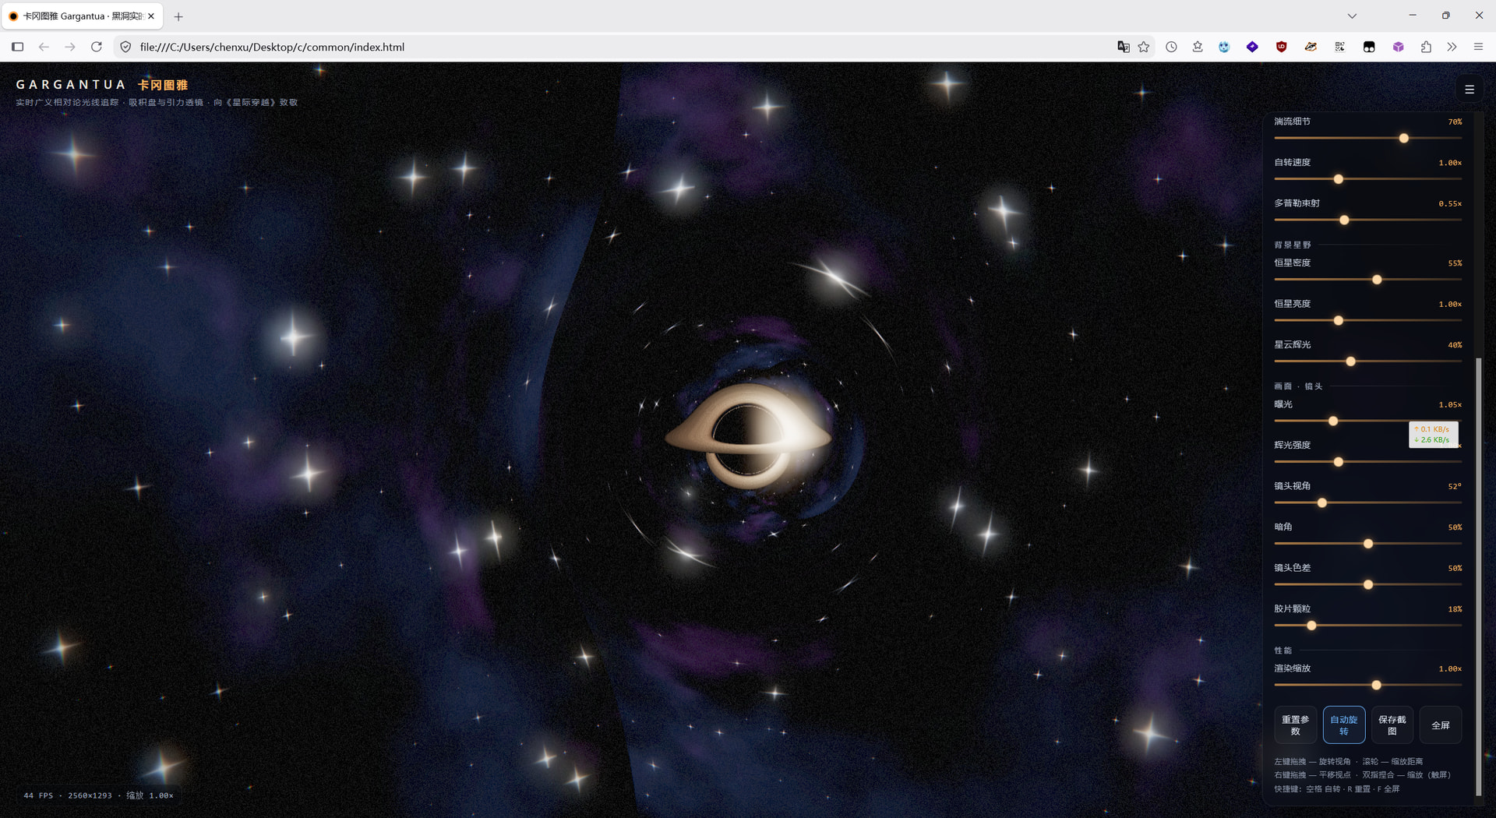Viewport: 1496px width, 818px height.
Task: Click the control panel vertical scrollbar
Action: pyautogui.click(x=1478, y=576)
